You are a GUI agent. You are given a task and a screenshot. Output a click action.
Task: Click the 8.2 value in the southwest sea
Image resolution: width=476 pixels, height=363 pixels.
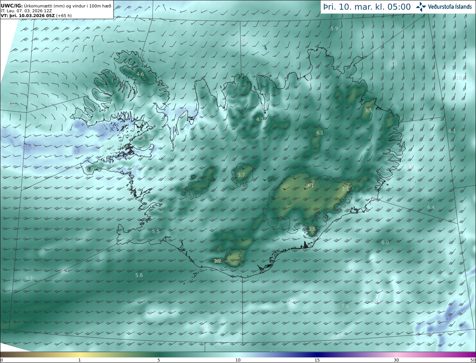coord(65,272)
